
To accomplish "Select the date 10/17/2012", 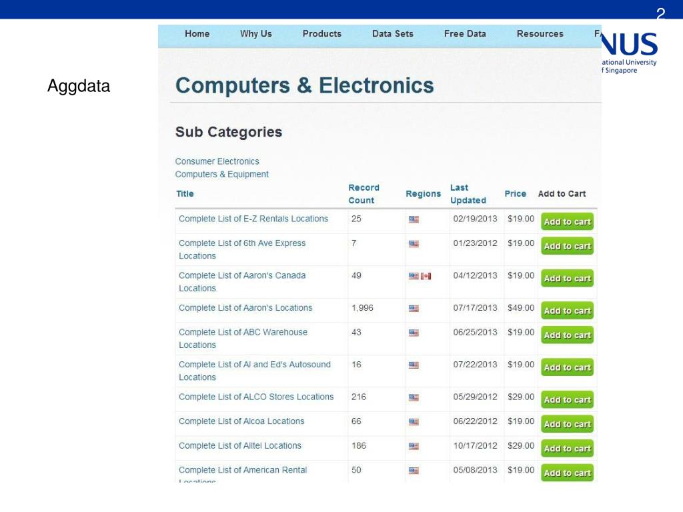I will [475, 445].
